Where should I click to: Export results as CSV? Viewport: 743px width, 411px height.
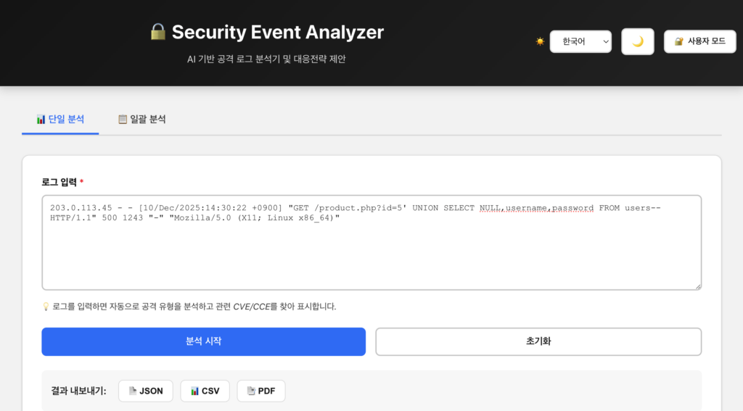tap(205, 391)
